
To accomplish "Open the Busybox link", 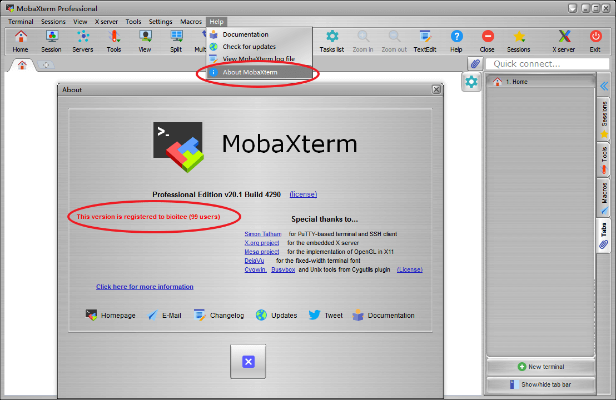I will pos(283,269).
